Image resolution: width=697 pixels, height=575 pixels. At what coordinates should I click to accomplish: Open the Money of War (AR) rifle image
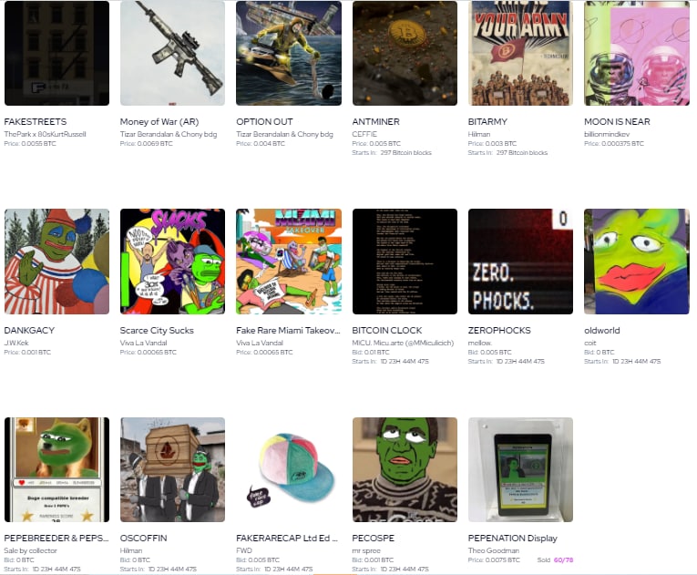coord(172,53)
